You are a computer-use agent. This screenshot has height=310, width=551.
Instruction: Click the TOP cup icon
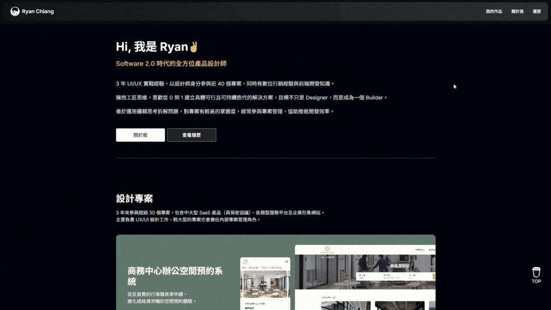(536, 272)
